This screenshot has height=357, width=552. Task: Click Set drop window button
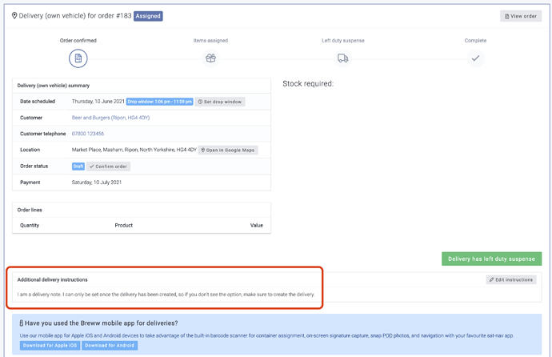click(x=220, y=102)
